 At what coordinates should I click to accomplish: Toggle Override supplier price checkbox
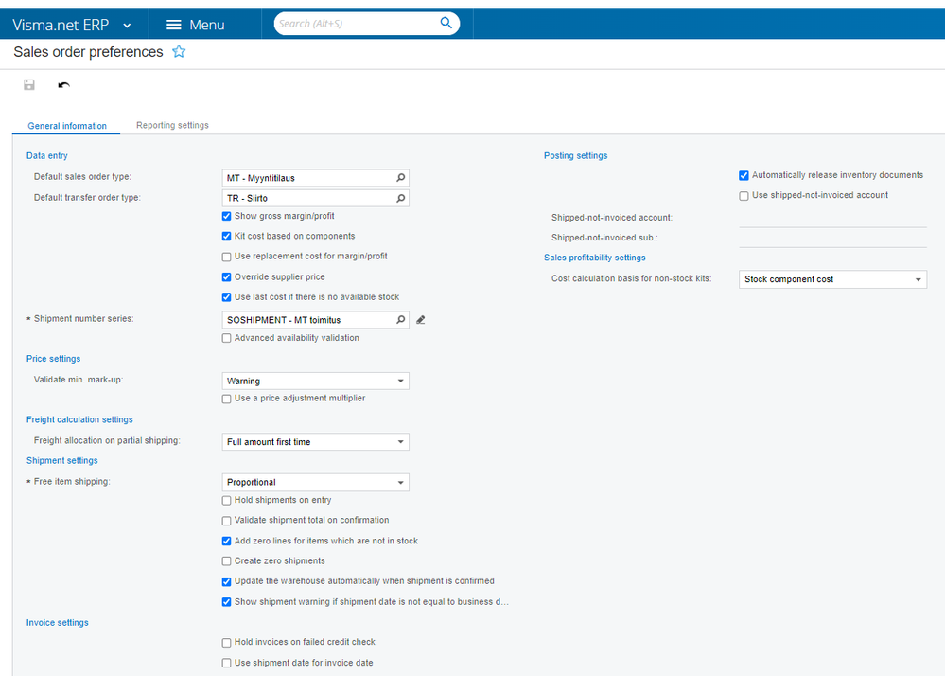click(x=227, y=277)
